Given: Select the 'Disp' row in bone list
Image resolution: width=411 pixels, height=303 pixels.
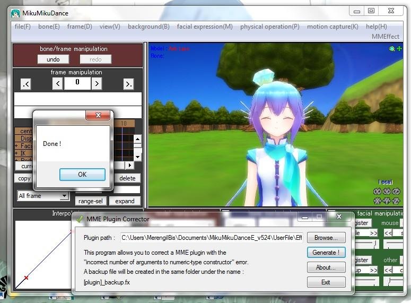Looking at the screenshot, I should 23,138.
